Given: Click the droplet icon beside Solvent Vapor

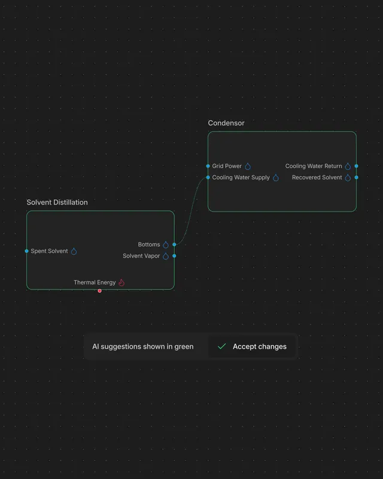Looking at the screenshot, I should pos(166,256).
